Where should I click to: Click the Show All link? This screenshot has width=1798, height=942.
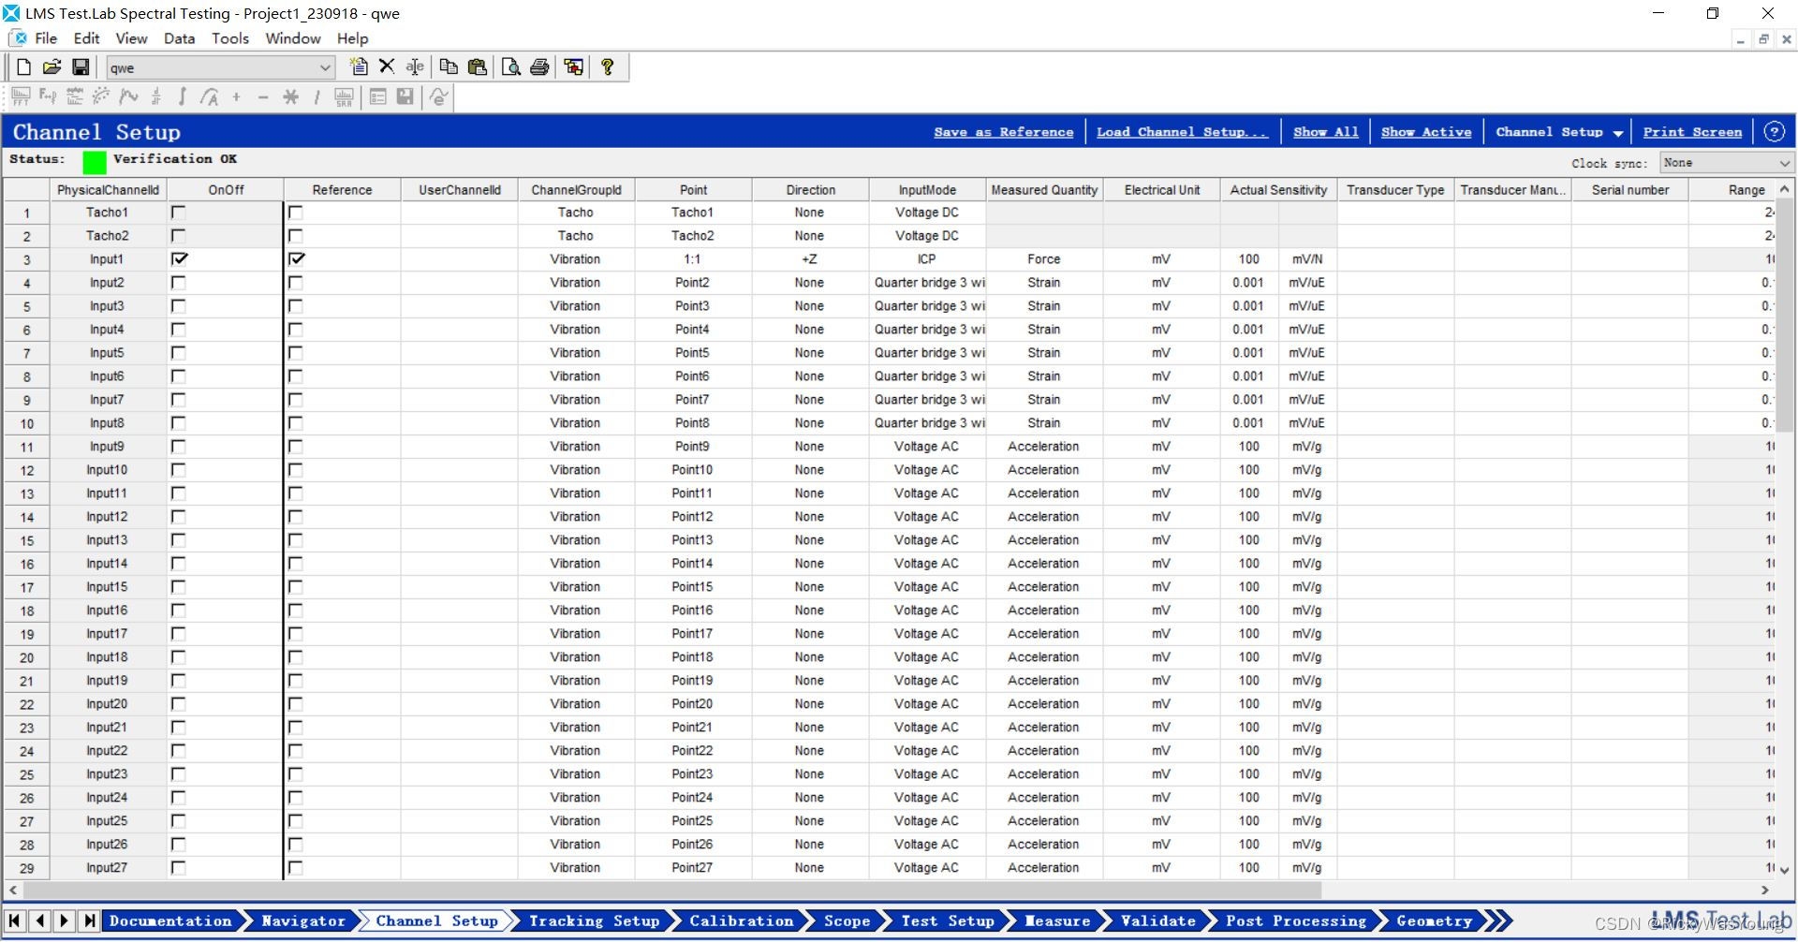pyautogui.click(x=1325, y=132)
